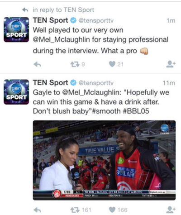Image resolution: width=181 pixels, height=215 pixels.
Task: Open @Mel_Mclaughlin mention in Gayle tweet
Action: click(x=91, y=92)
